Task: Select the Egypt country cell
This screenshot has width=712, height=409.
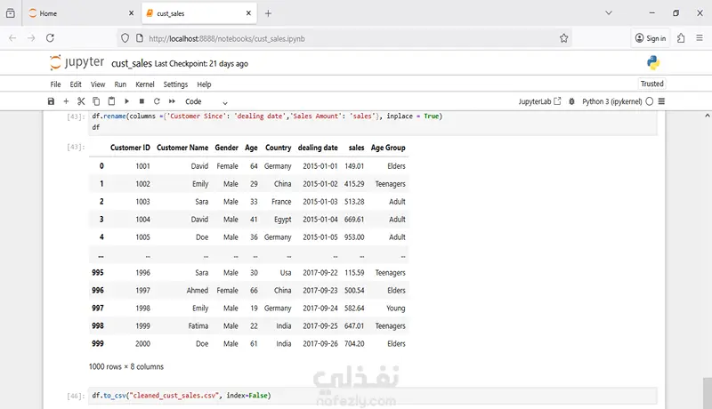Action: point(282,219)
